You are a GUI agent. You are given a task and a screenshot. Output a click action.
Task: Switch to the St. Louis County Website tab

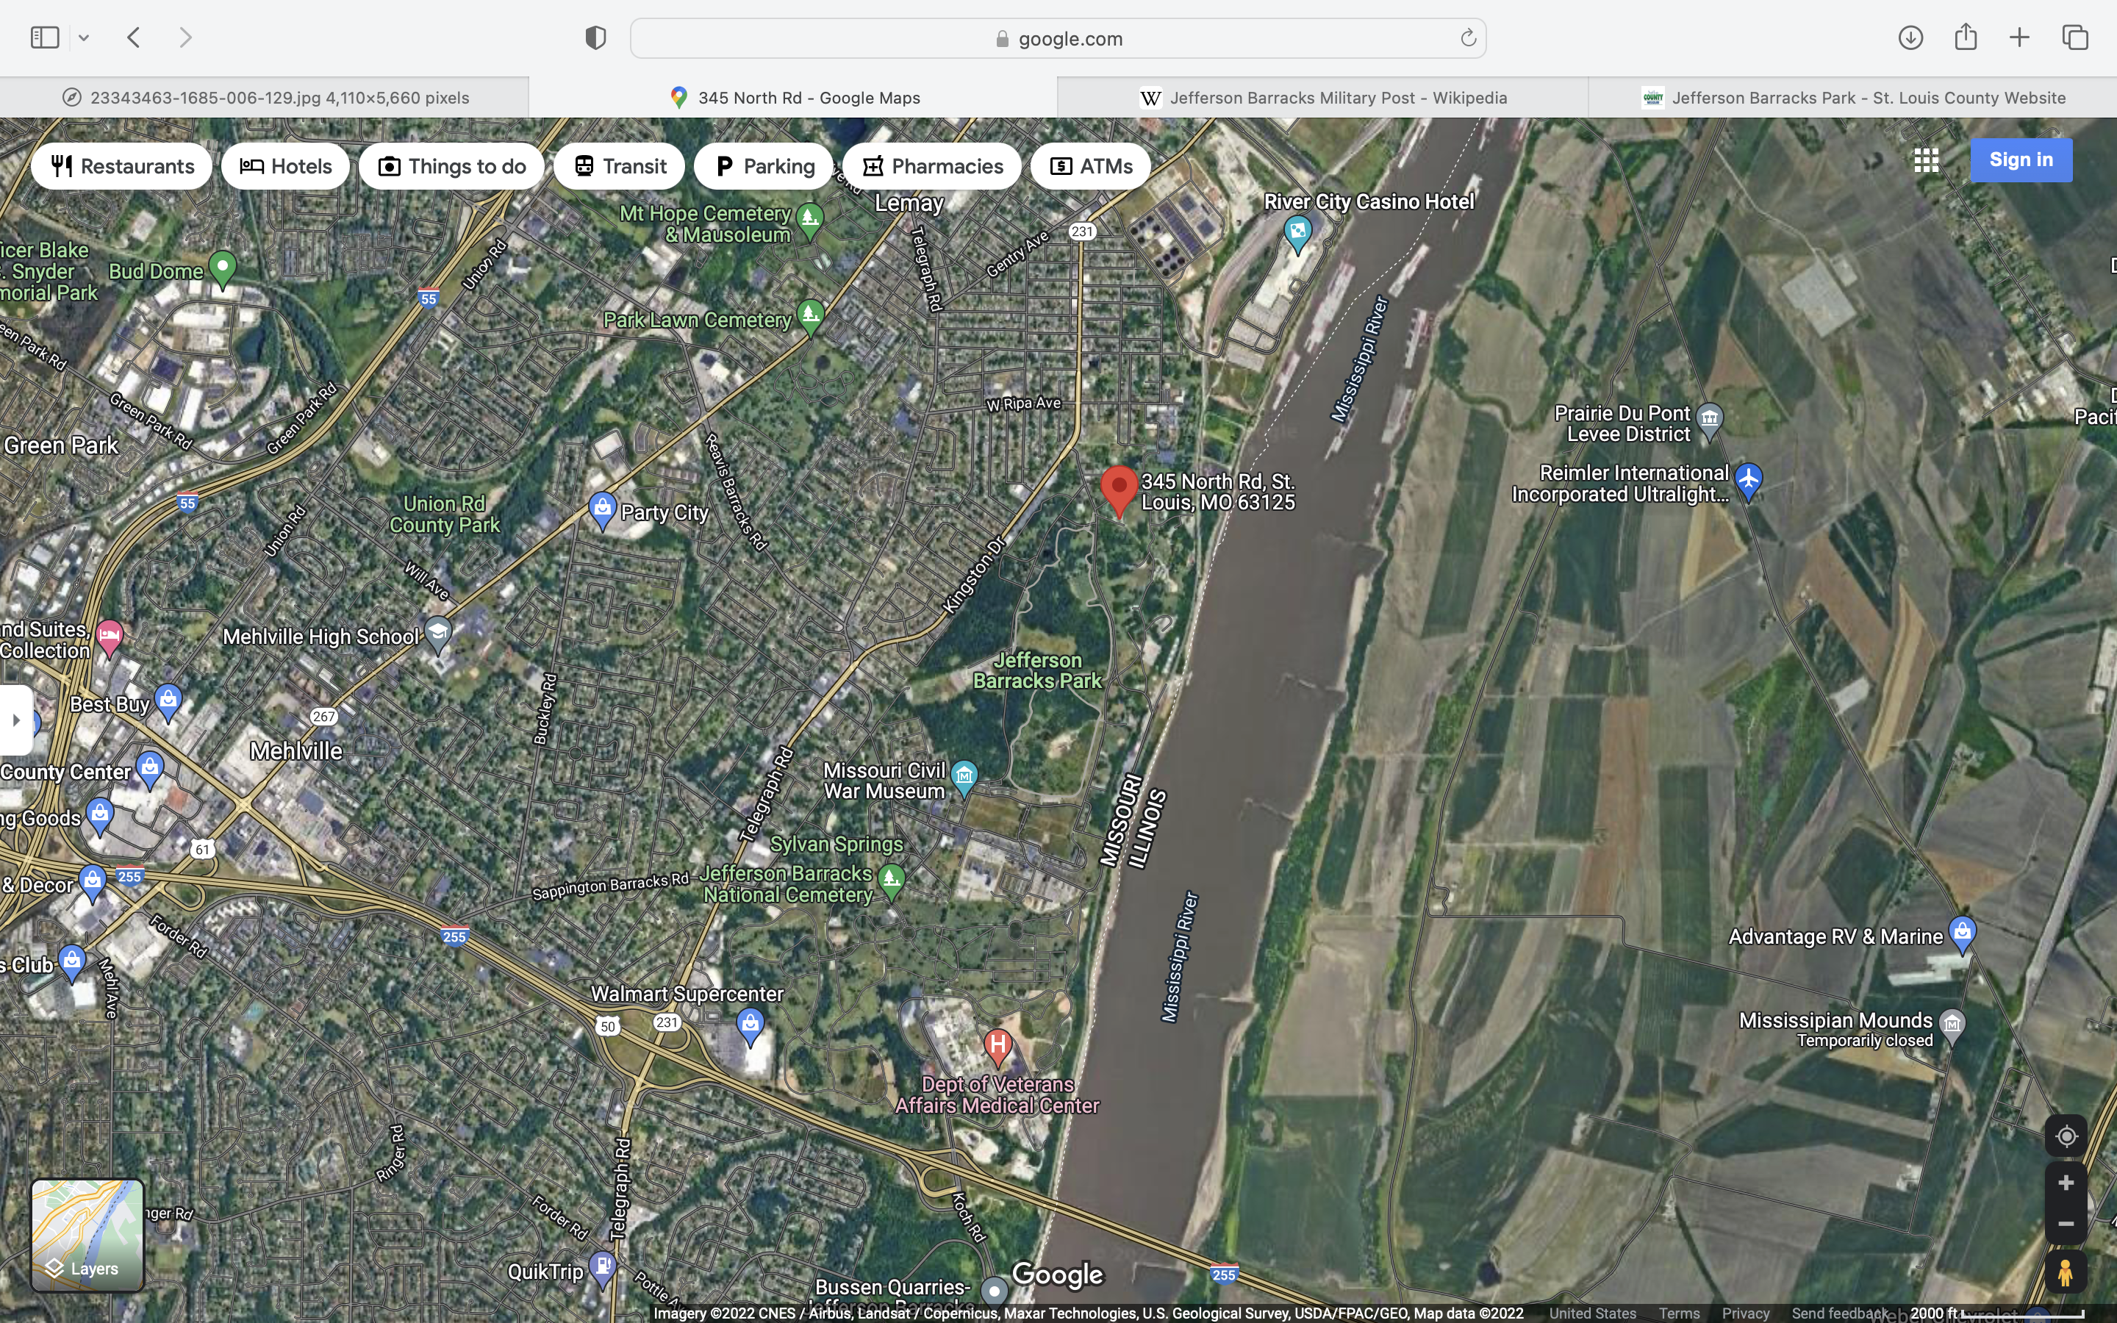[1853, 98]
